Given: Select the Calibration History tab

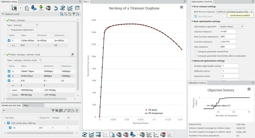Looking at the screenshot, I should click(197, 83).
